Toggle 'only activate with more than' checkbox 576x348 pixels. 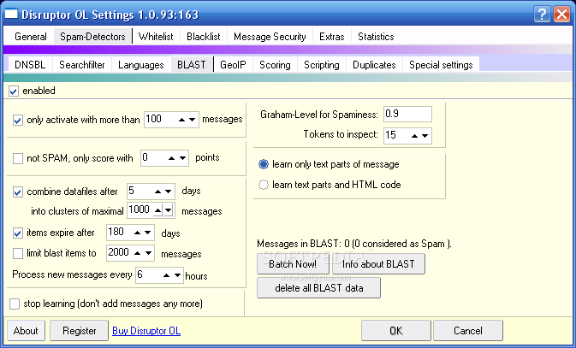[x=18, y=120]
